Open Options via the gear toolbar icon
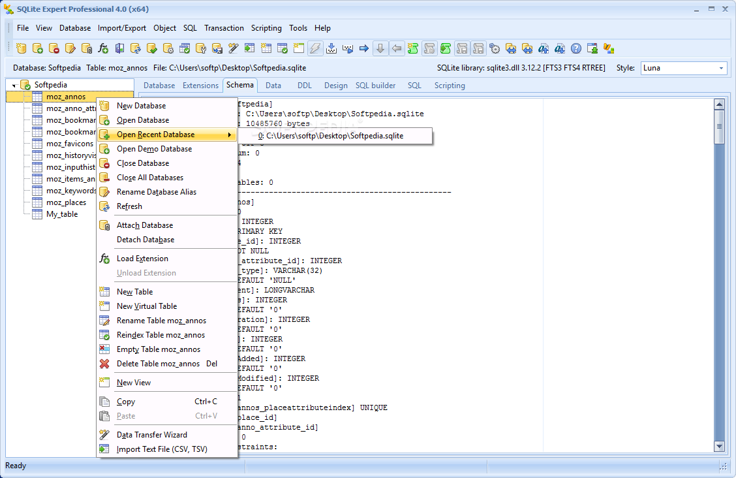This screenshot has width=736, height=478. [x=495, y=48]
